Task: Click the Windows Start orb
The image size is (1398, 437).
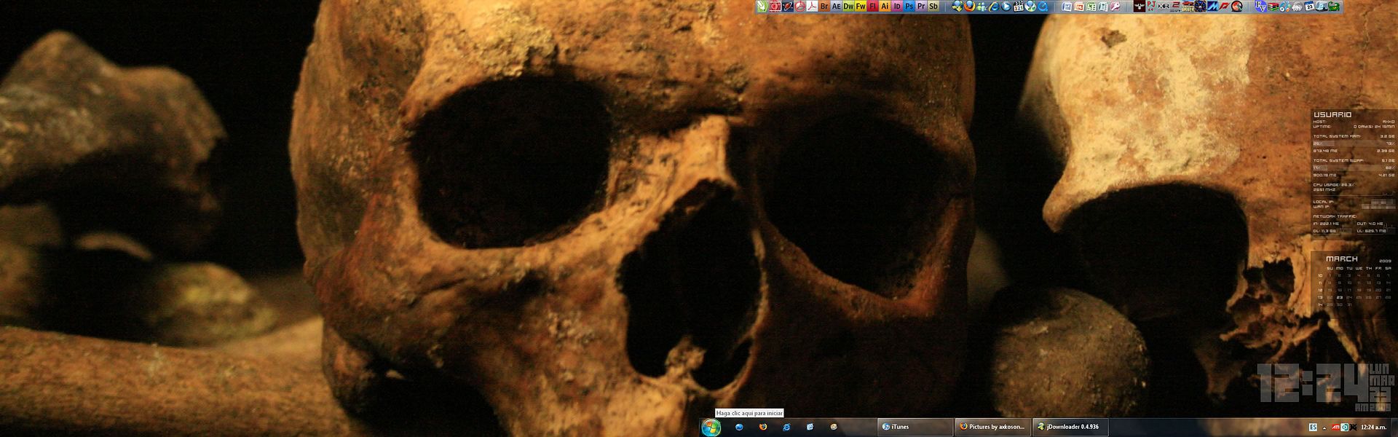Action: [711, 428]
